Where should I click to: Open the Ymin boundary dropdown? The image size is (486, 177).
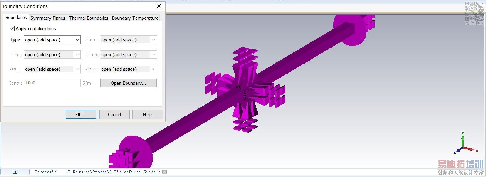coord(52,54)
